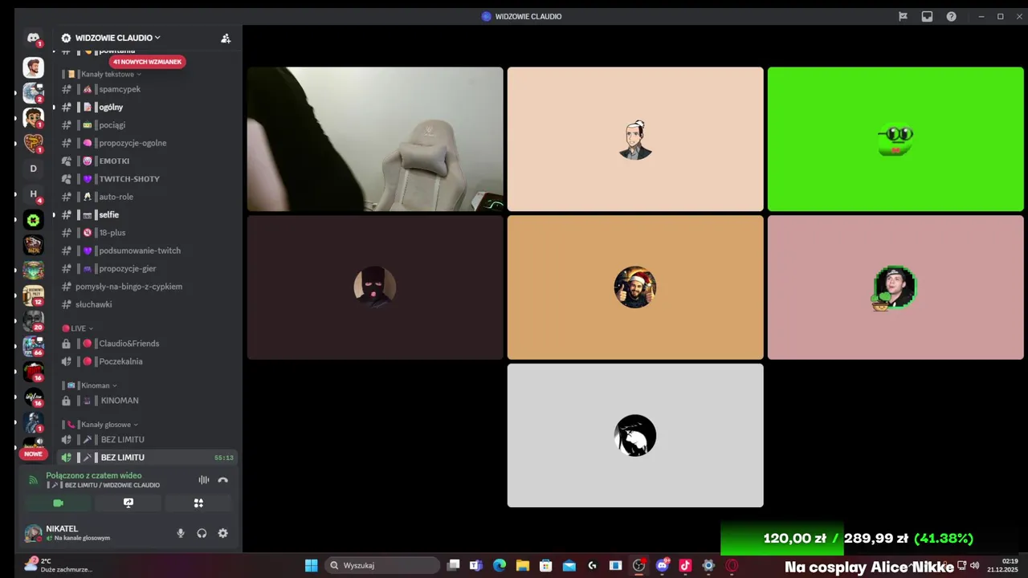Share your screen button
Image resolution: width=1028 pixels, height=578 pixels.
click(x=128, y=503)
